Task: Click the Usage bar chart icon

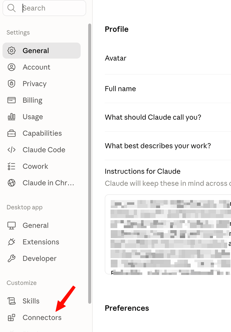Action: [x=12, y=117]
